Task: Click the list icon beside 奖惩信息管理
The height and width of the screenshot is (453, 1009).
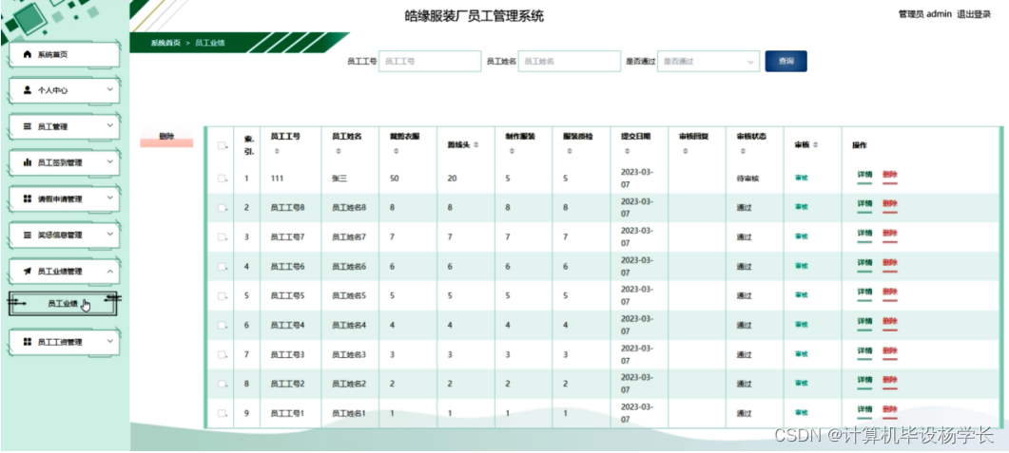Action: pos(27,236)
